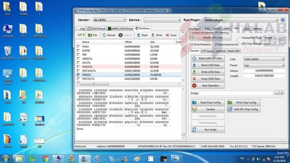Image resolution: width=290 pixels, height=163 pixels.
Task: Open the Device dropdown
Action: pos(162,20)
